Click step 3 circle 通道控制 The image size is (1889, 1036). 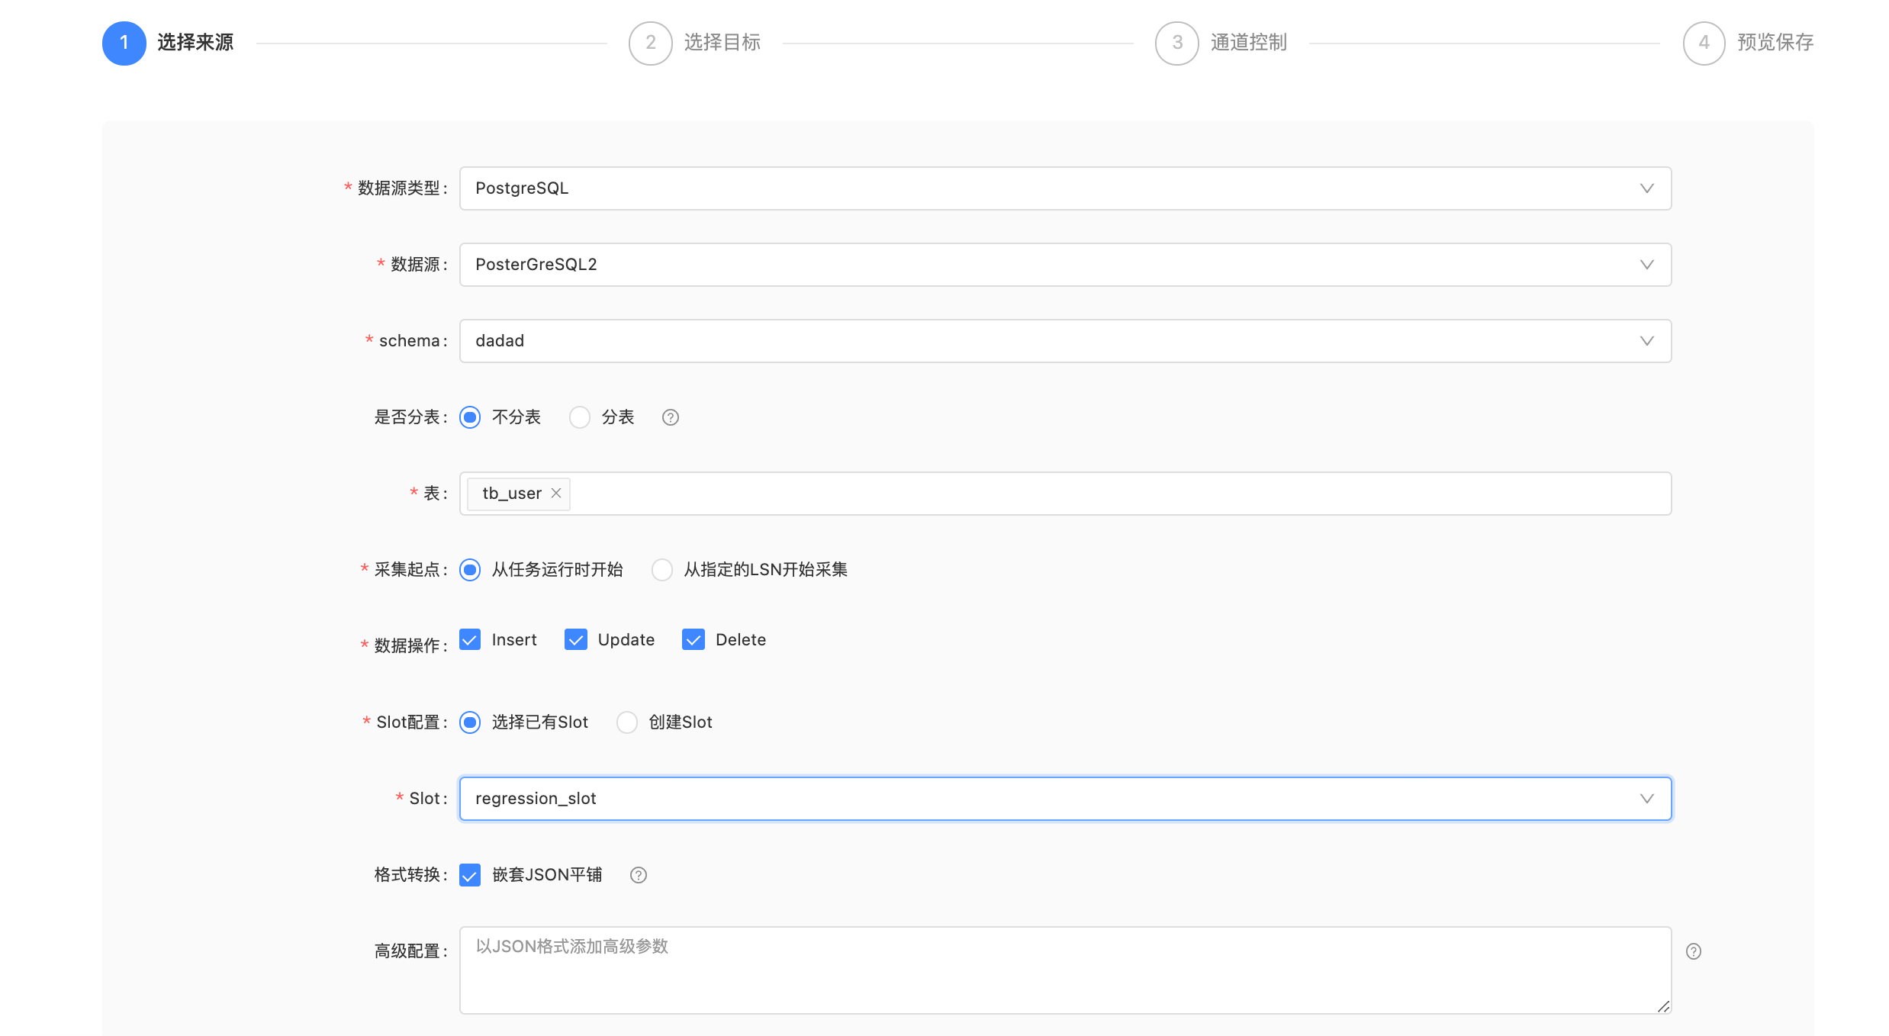pos(1176,43)
